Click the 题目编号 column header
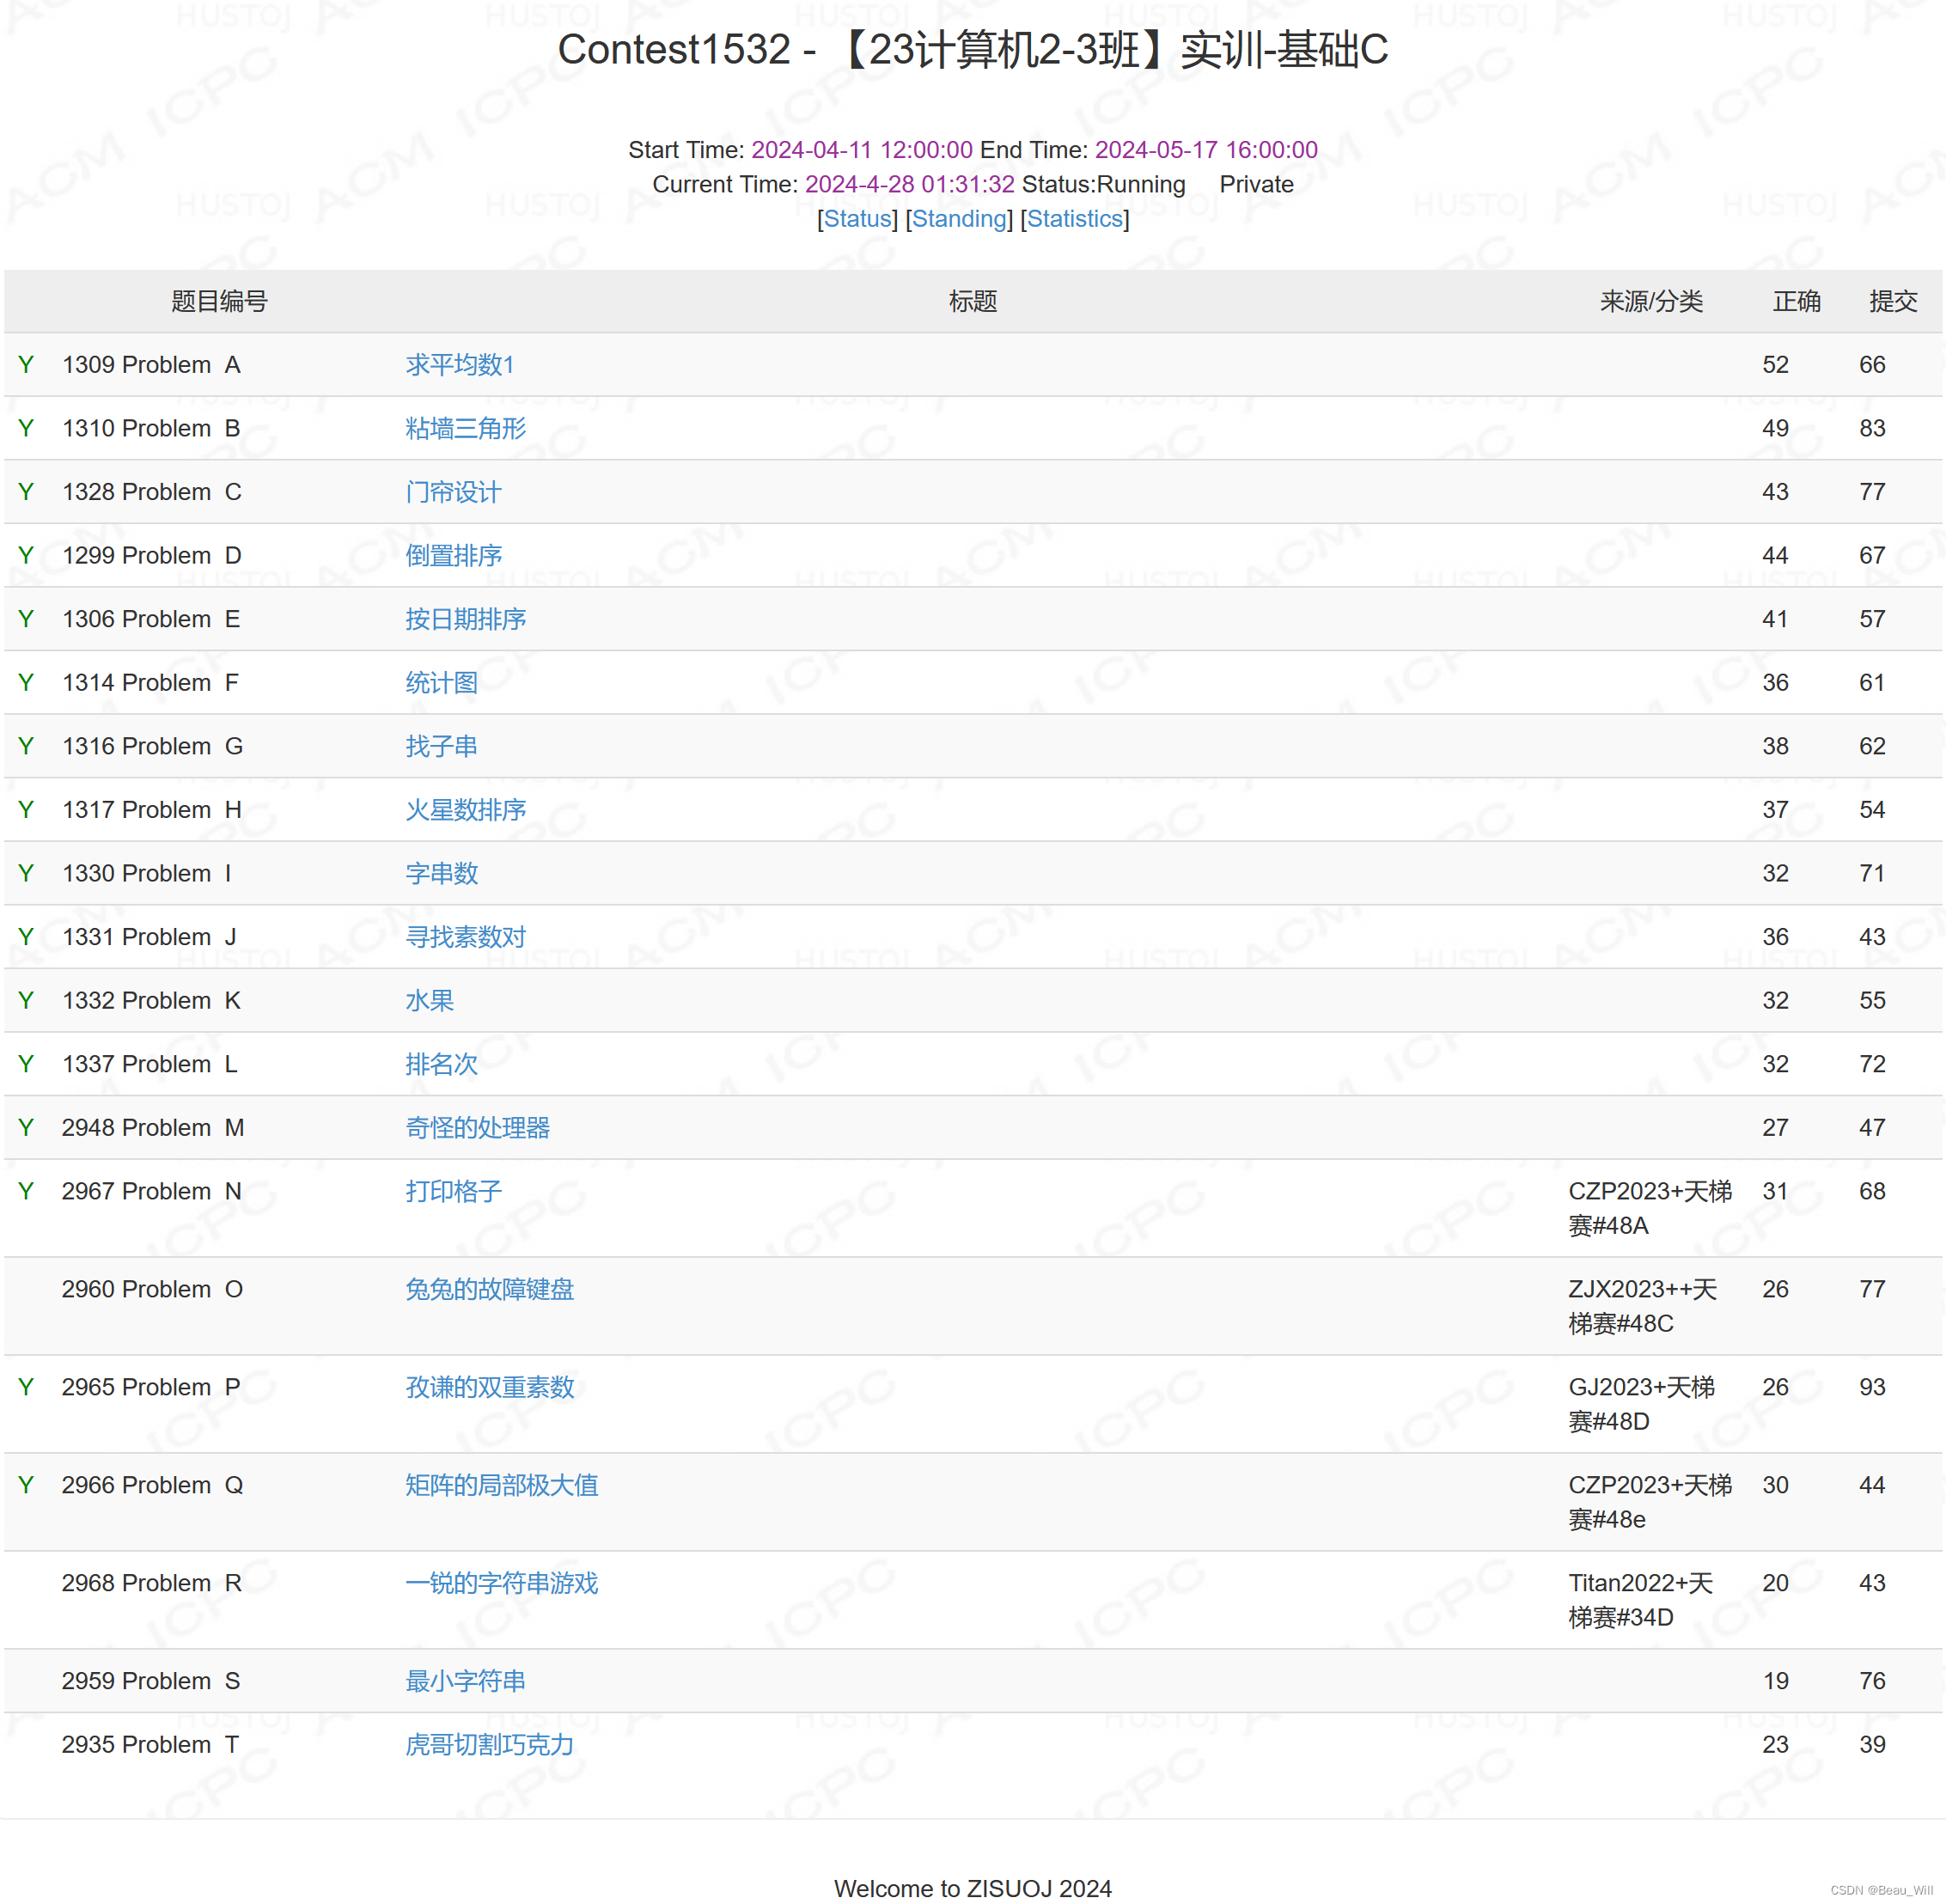Image resolution: width=1946 pixels, height=1904 pixels. 219,302
